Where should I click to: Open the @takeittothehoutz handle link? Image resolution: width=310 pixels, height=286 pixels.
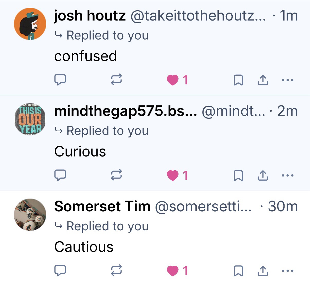tap(198, 16)
